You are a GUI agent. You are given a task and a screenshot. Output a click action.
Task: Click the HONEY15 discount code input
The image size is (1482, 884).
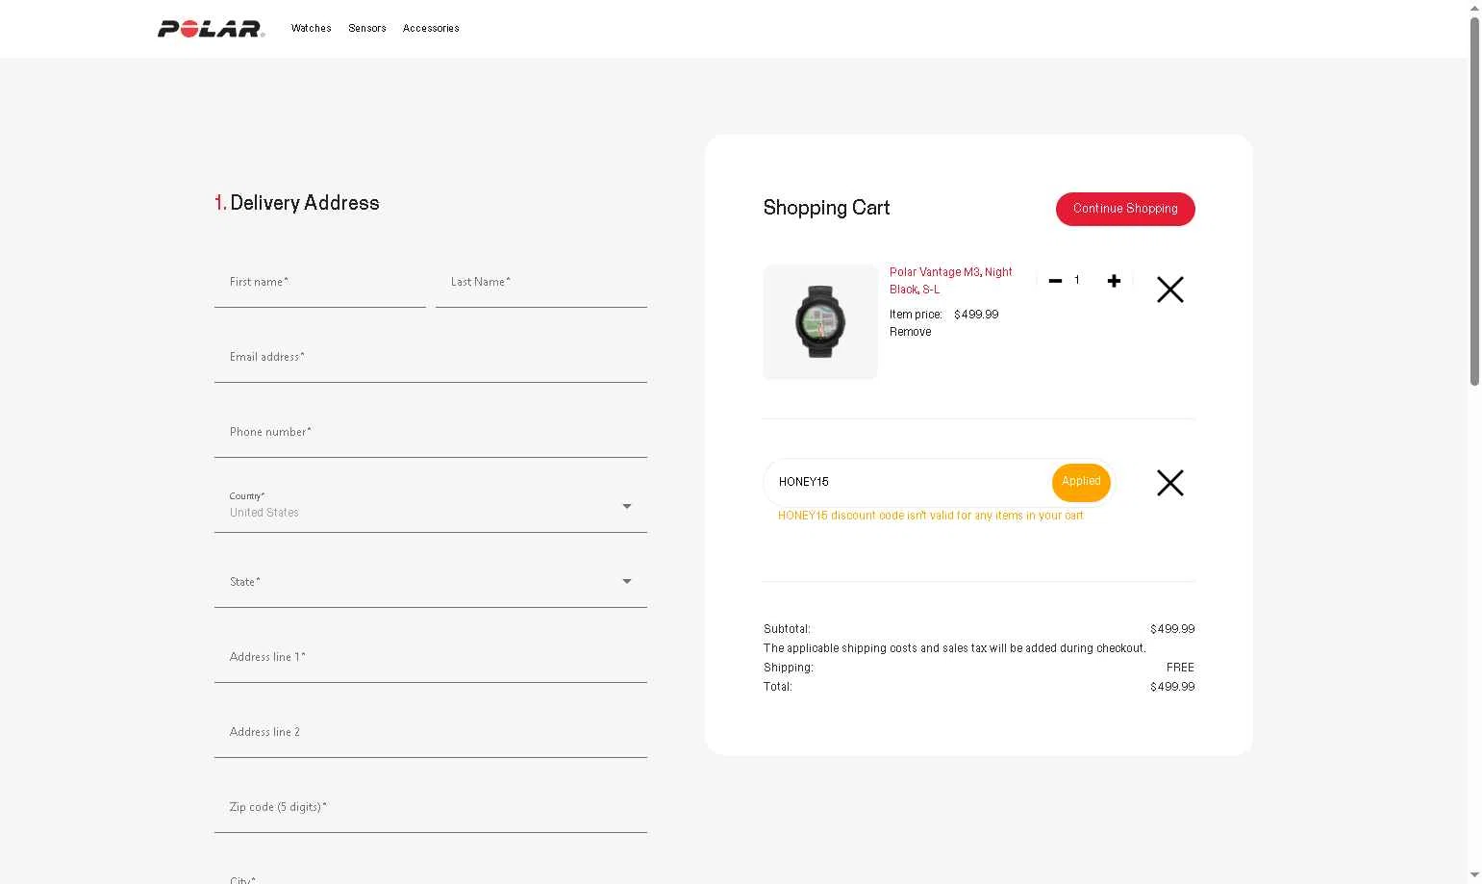tap(908, 482)
